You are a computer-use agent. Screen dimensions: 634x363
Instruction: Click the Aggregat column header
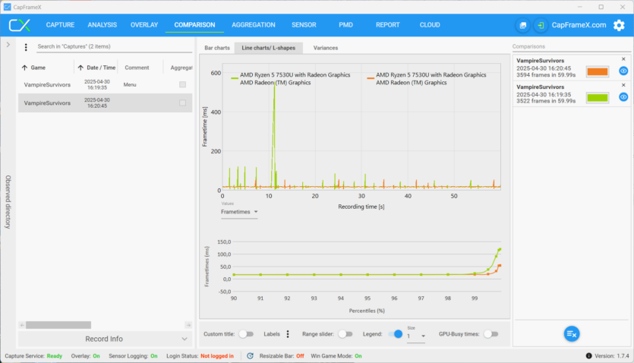click(x=181, y=68)
